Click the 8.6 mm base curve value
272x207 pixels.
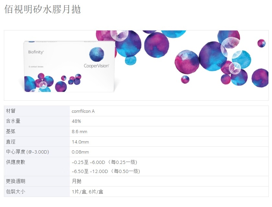[79, 132]
